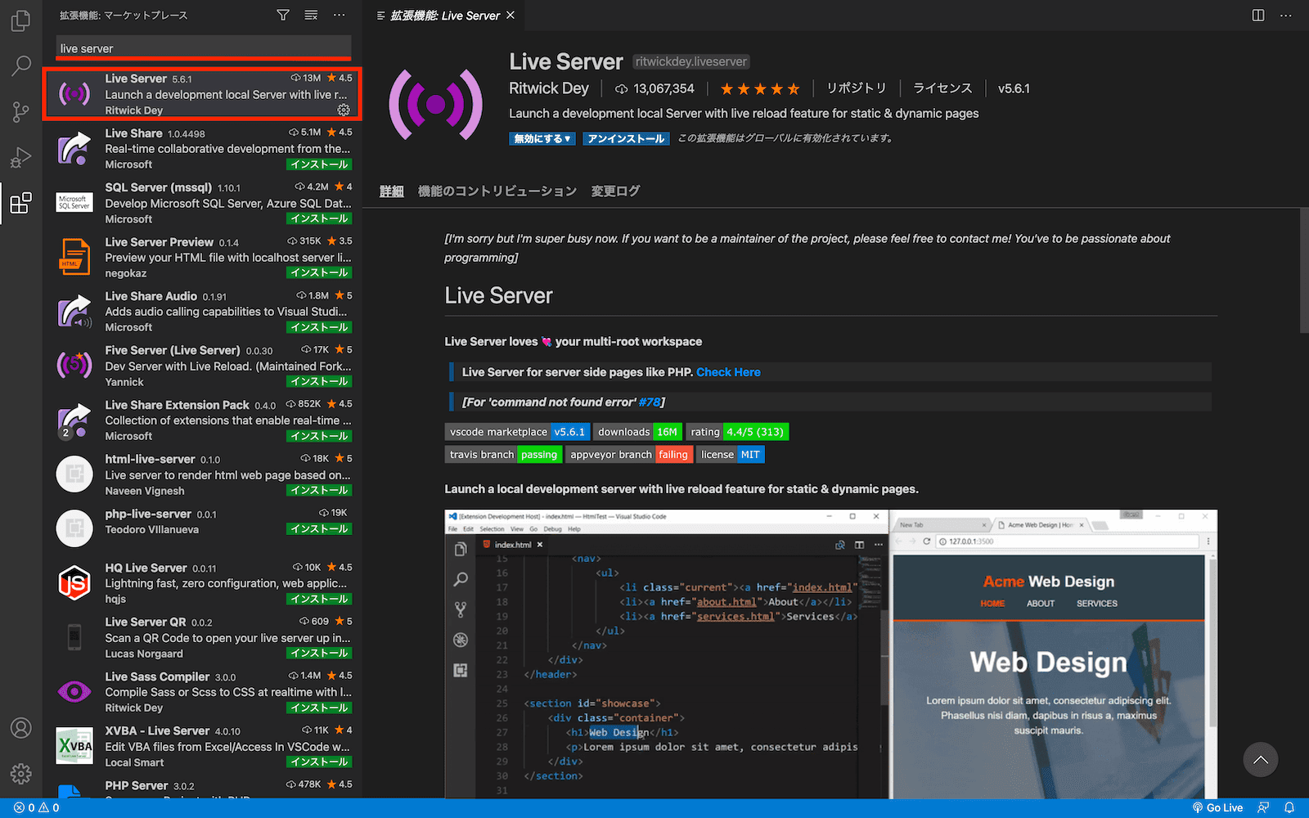This screenshot has height=818, width=1309.
Task: Select the Extensions view icon
Action: [21, 202]
